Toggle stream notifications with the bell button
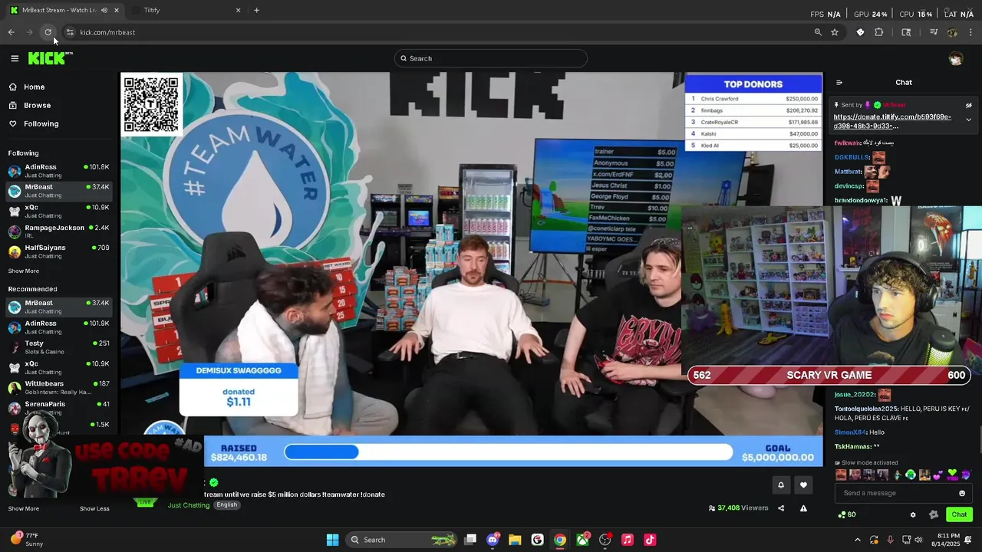The height and width of the screenshot is (552, 982). pyautogui.click(x=781, y=485)
